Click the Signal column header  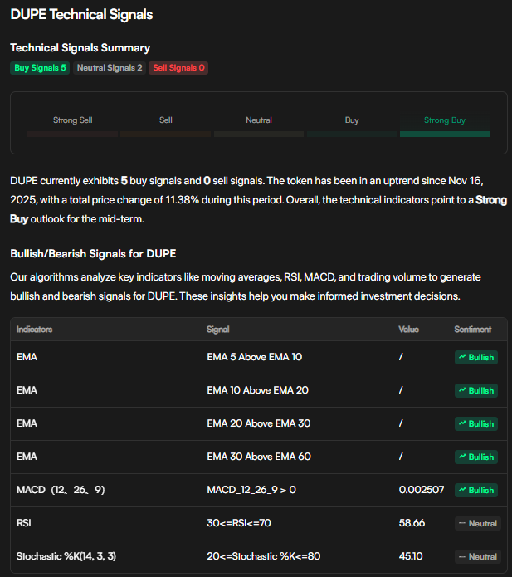pyautogui.click(x=217, y=330)
